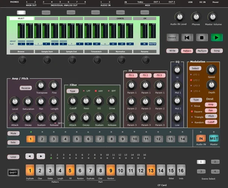Click the Saturation knob
Screen dimensions: 228x188
[28, 102]
